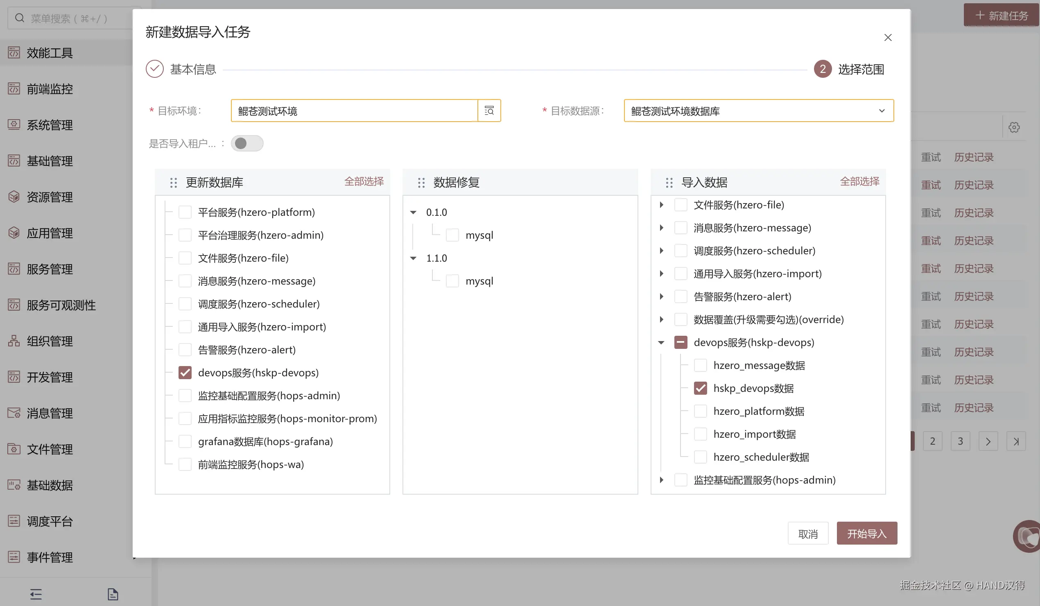1040x606 pixels.
Task: Collapse the devops服务(hskp-devops) tree node in 导入数据
Action: pos(661,342)
